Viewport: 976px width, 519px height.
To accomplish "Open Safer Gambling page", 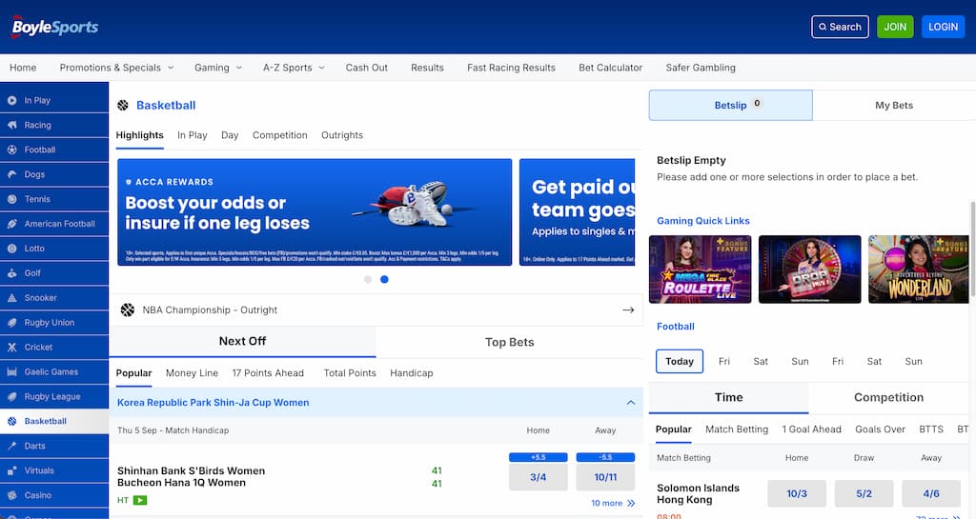I will (x=701, y=68).
